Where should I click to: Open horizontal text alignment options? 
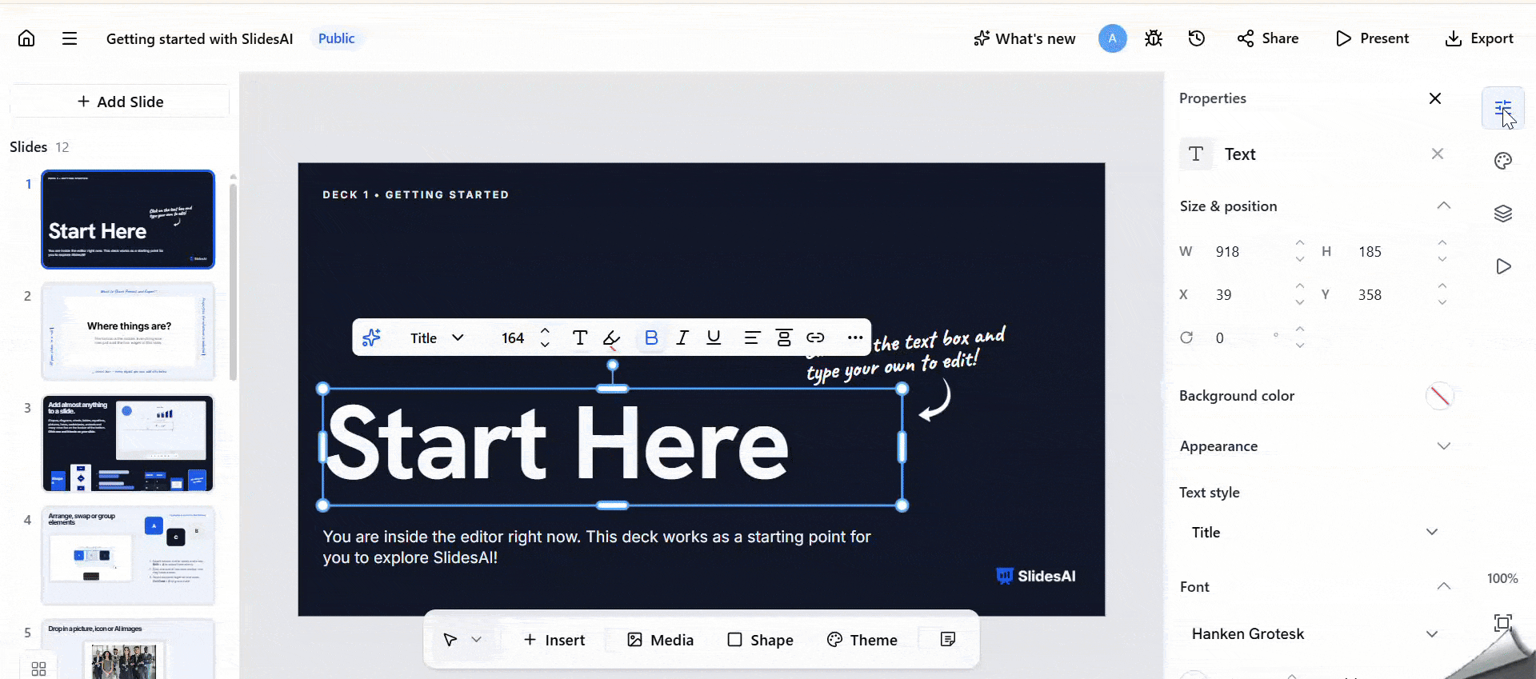752,338
